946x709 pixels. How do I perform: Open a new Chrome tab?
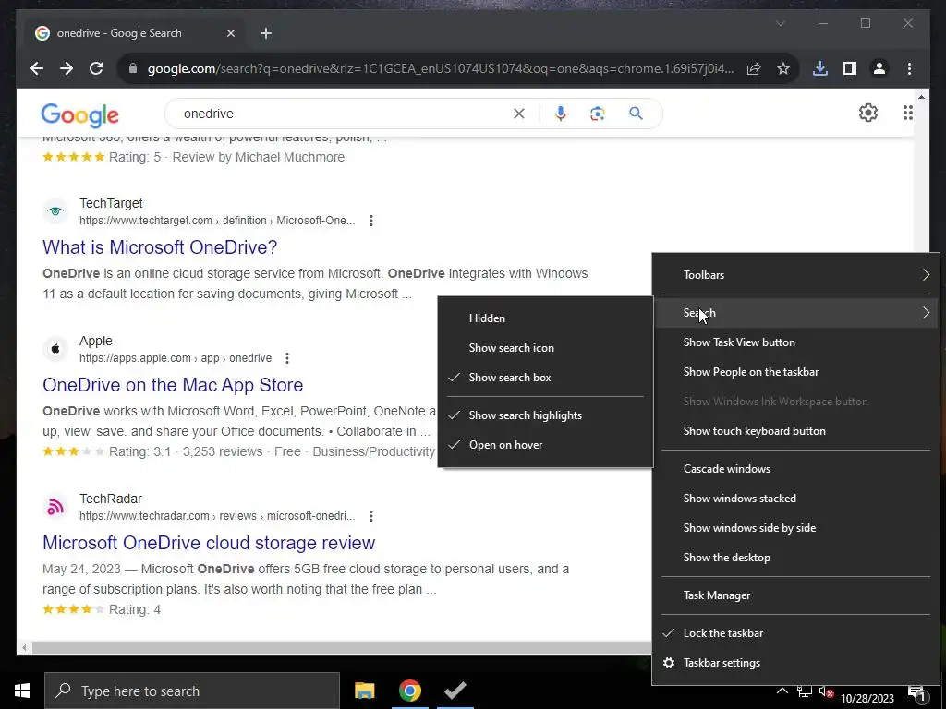266,33
